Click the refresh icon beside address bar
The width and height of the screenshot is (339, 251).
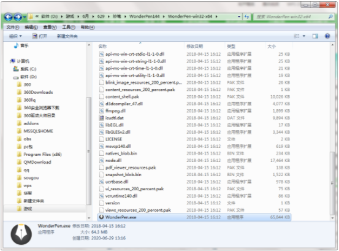tap(246, 17)
